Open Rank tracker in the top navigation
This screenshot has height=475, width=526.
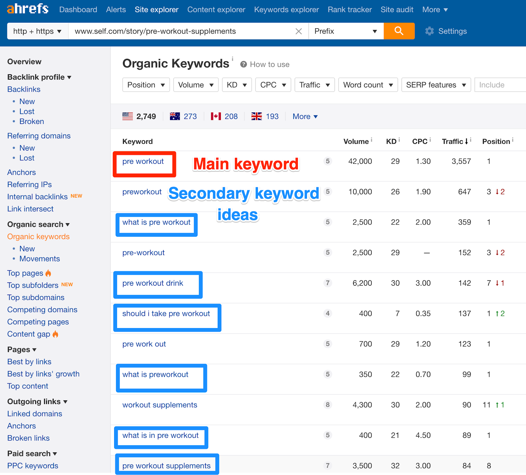pos(350,10)
